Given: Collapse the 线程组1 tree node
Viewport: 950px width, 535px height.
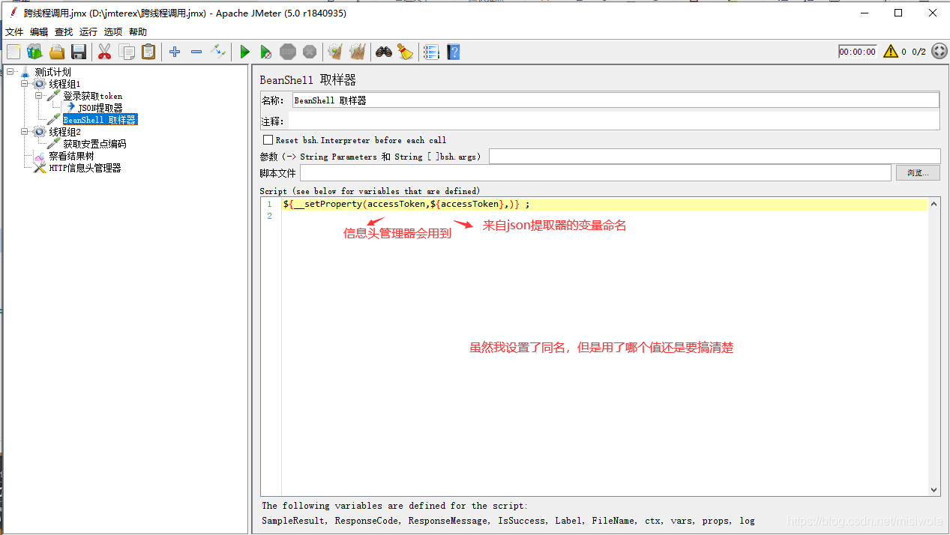Looking at the screenshot, I should pyautogui.click(x=25, y=84).
